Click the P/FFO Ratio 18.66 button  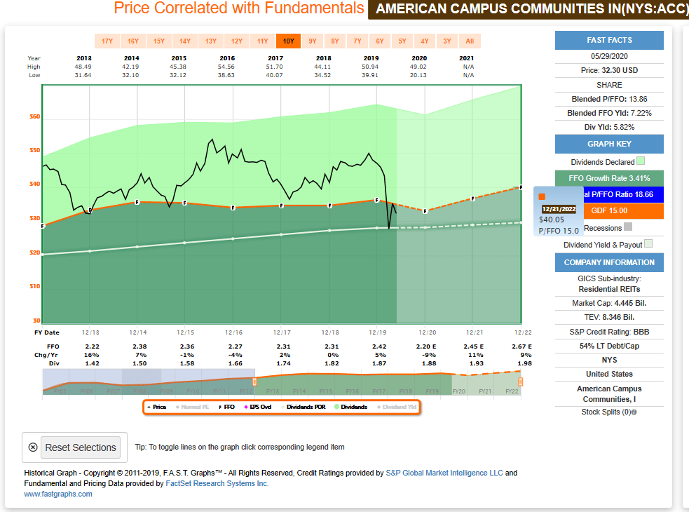(623, 194)
